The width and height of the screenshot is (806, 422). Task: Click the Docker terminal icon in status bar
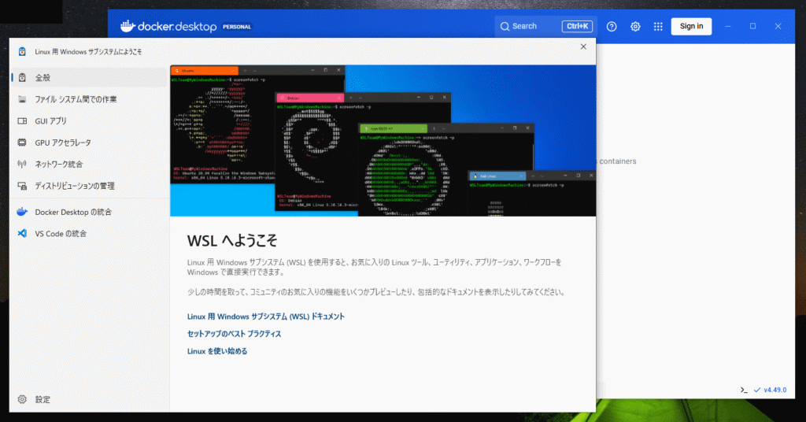pos(744,390)
